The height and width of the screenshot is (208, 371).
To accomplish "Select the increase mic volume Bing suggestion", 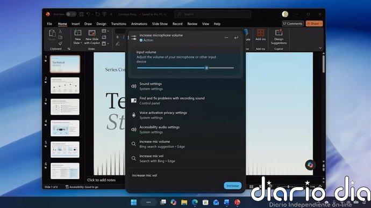I will point(185,144).
